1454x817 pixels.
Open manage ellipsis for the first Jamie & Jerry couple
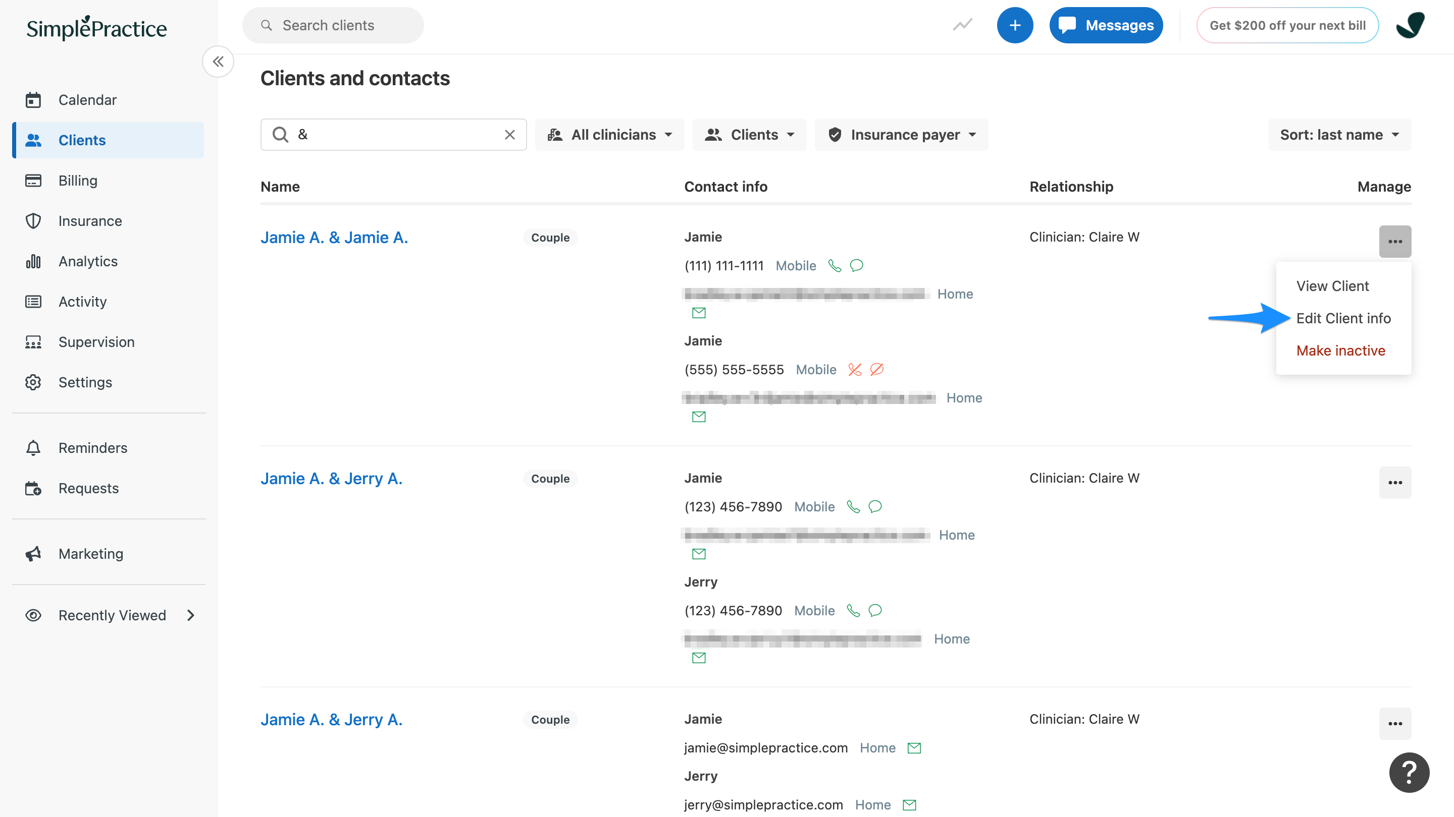[x=1395, y=483]
